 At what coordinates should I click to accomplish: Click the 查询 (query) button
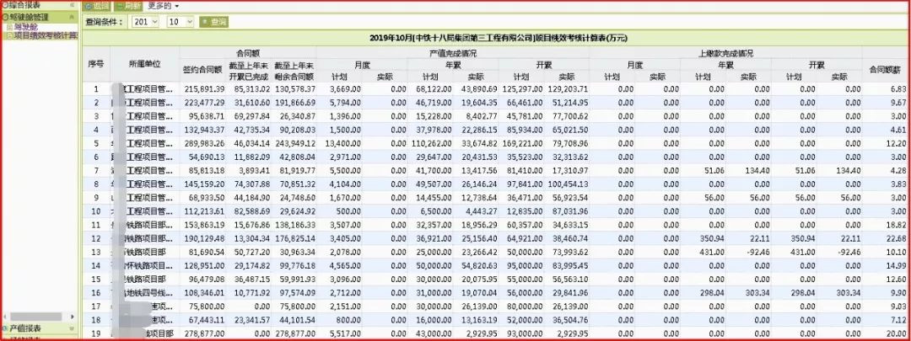point(213,21)
